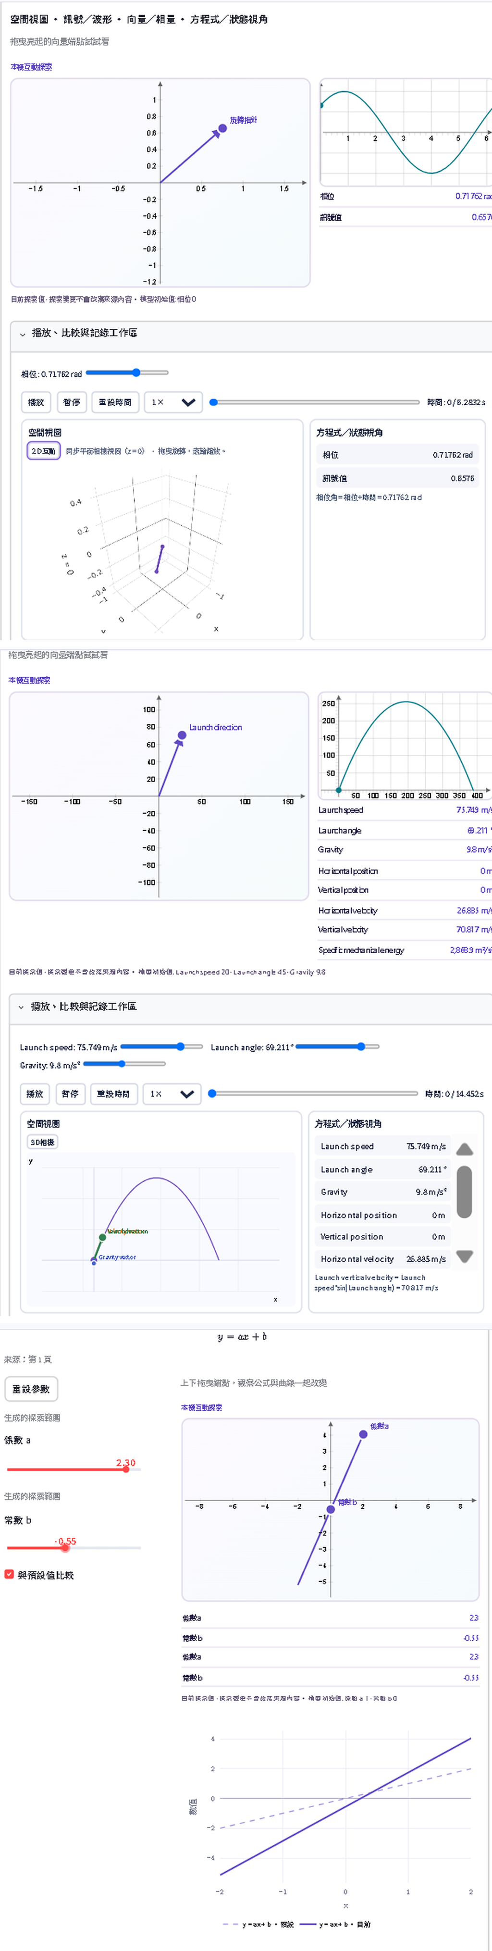492x1951 pixels.
Task: Click the 播放 button in the 相位 workspace
Action: point(37,402)
